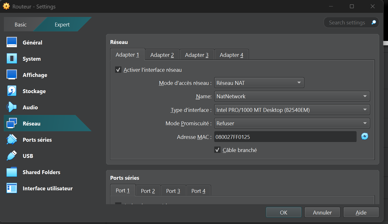Screen dimensions: 388x224
Task: Open the Général settings icon
Action: [x=12, y=42]
